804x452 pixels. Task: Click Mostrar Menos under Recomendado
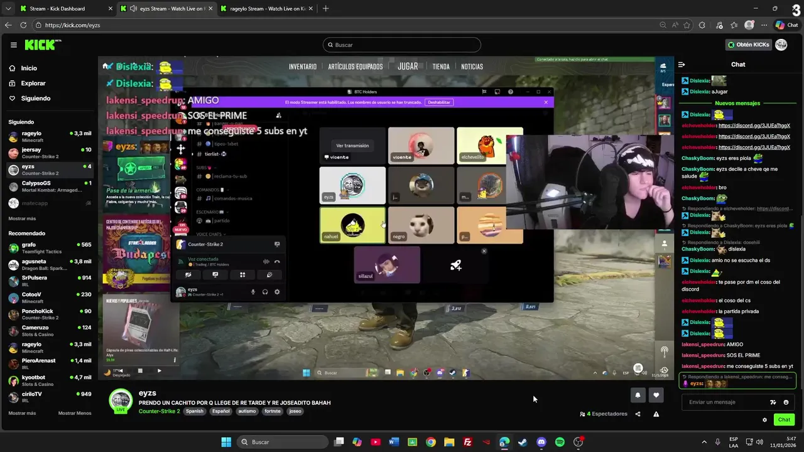pyautogui.click(x=75, y=413)
